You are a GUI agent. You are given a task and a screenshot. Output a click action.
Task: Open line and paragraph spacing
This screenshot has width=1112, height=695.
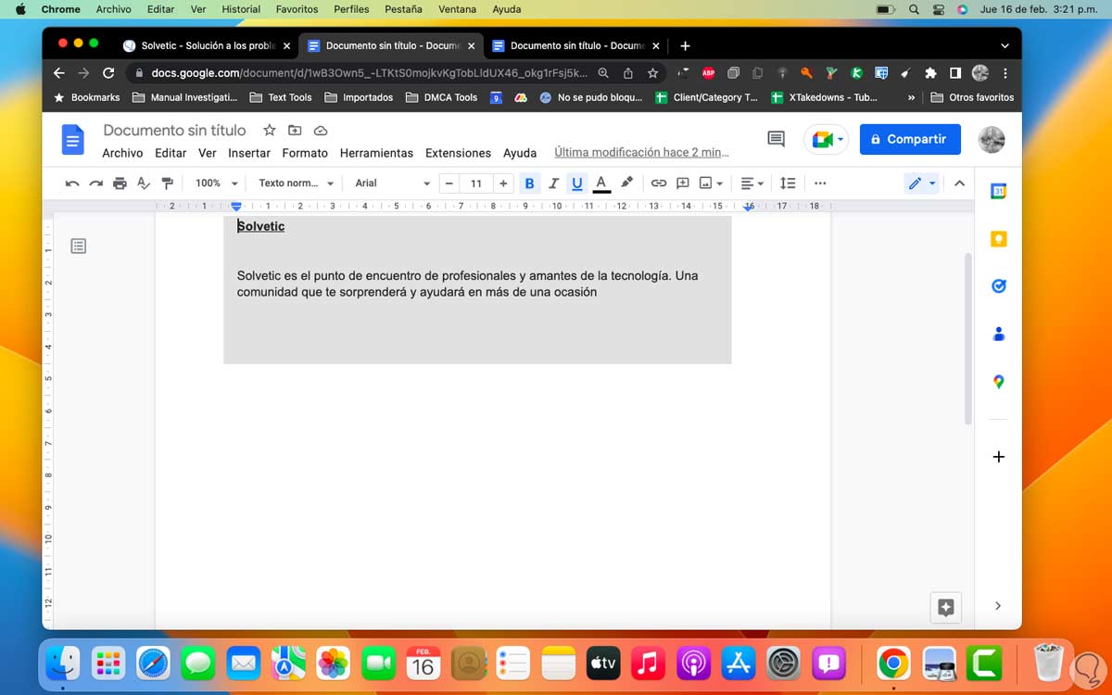pyautogui.click(x=788, y=183)
